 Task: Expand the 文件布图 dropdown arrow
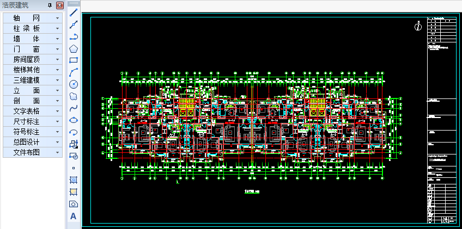point(57,152)
